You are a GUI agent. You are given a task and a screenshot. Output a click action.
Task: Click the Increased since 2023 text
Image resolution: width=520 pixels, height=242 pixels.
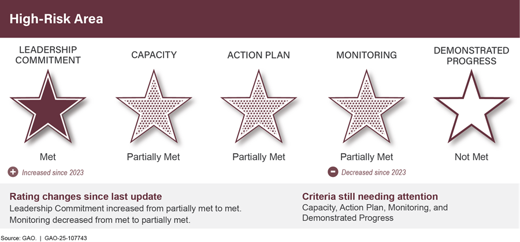52,172
